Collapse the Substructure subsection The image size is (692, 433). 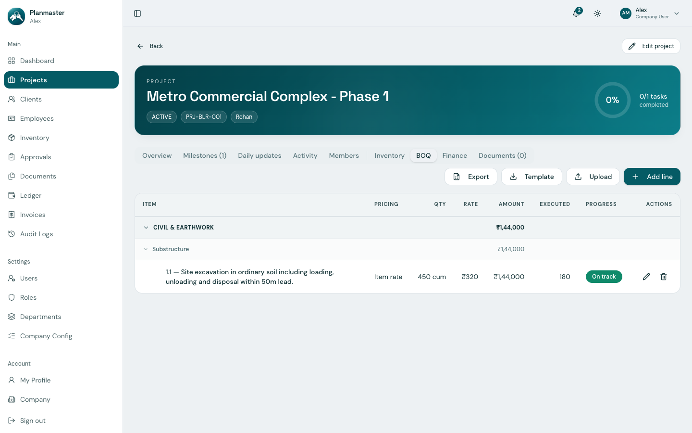(146, 249)
